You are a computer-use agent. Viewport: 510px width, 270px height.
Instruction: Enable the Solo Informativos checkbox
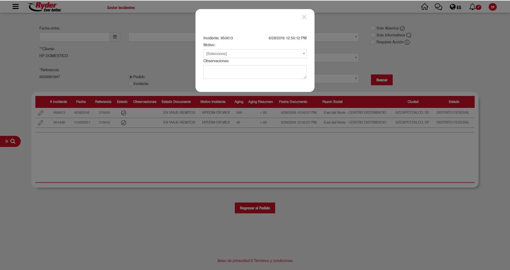(373, 35)
